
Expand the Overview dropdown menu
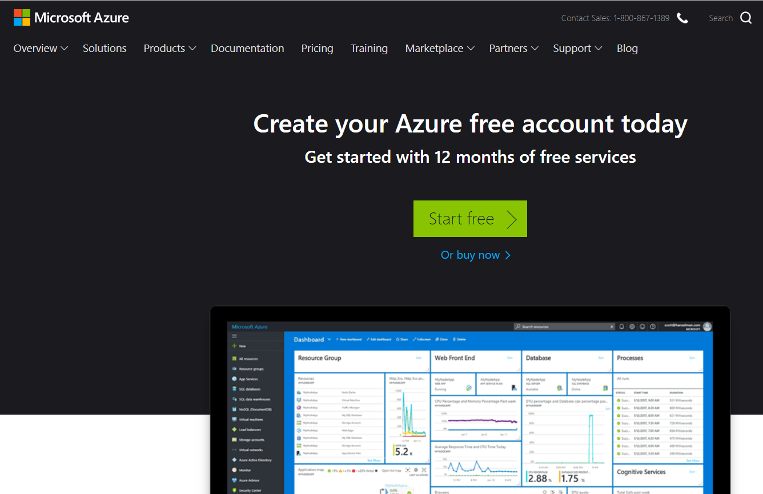[41, 49]
